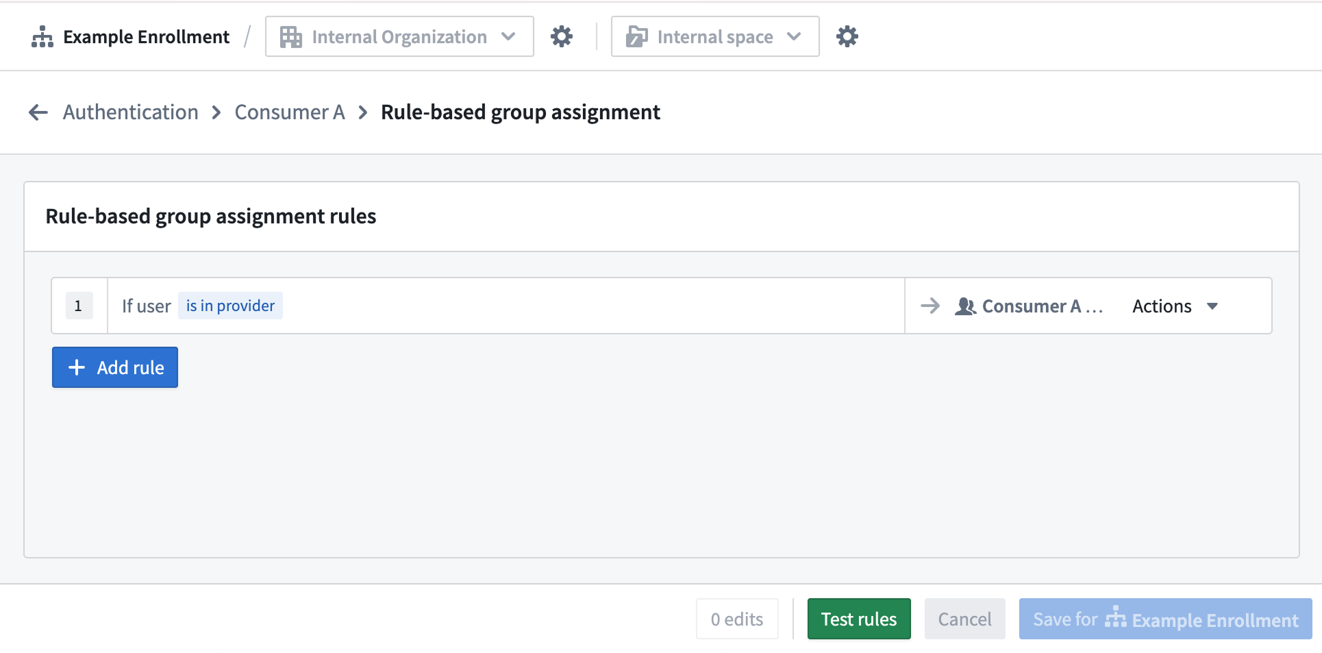Click the Add rule button
The image size is (1322, 653).
click(115, 368)
